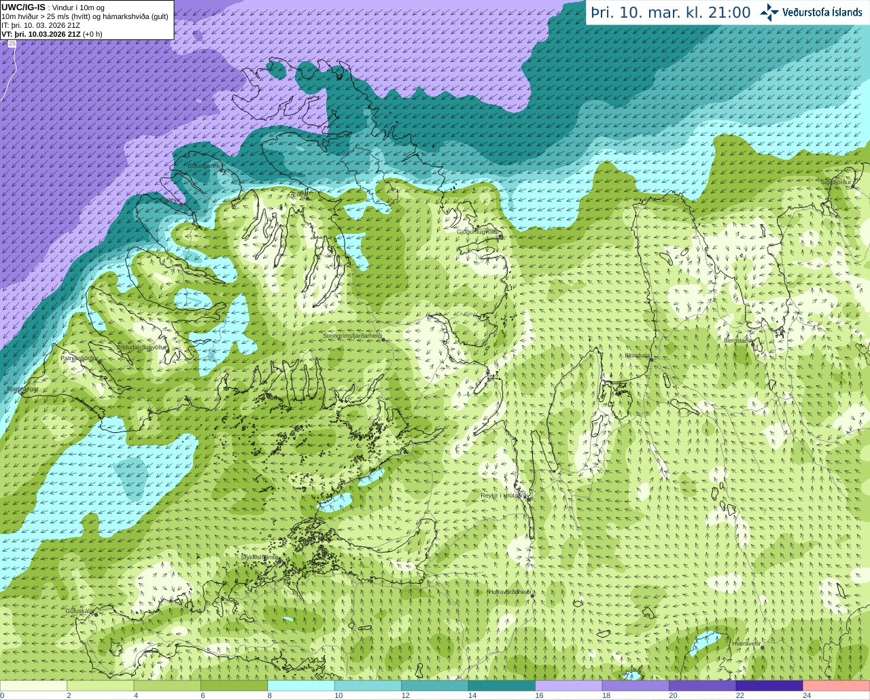The height and width of the screenshot is (700, 870).
Task: Select the Bolungarvík station marker
Action: (x=222, y=171)
